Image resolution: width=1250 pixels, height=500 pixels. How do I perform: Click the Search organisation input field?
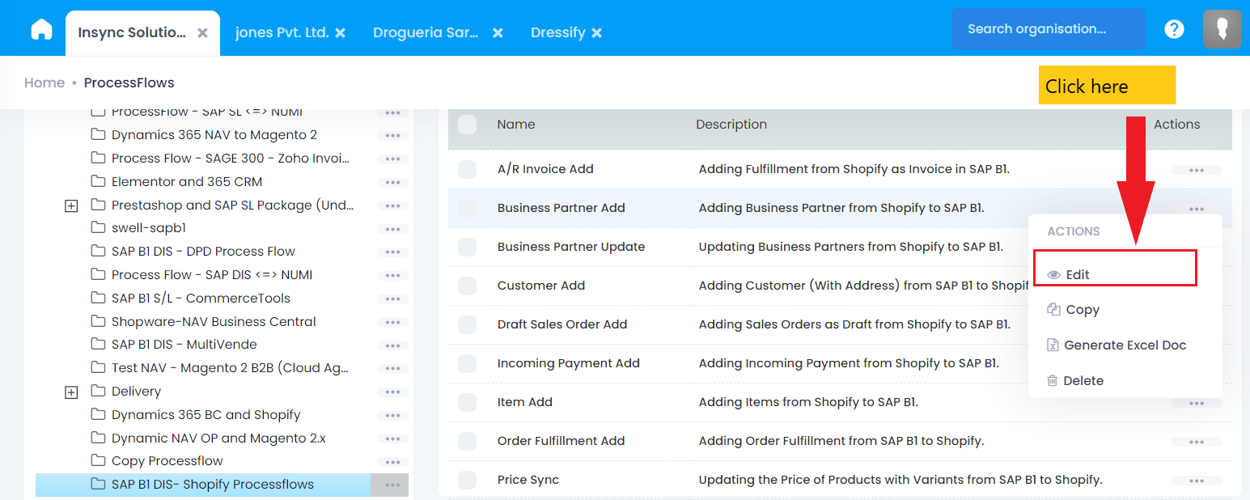click(x=1047, y=29)
